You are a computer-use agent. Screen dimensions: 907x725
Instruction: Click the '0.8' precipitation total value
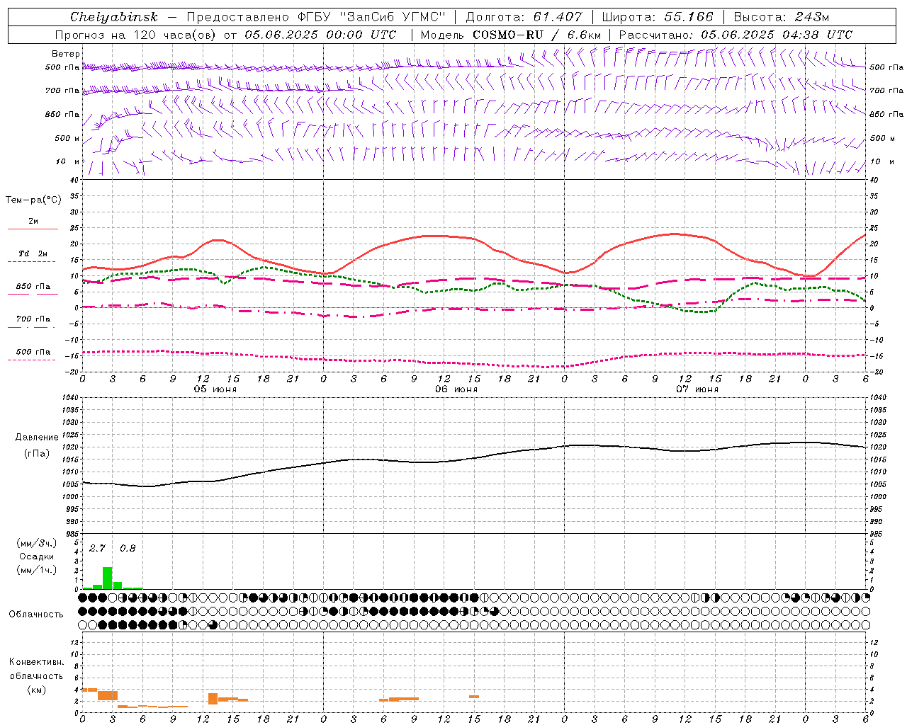click(128, 549)
